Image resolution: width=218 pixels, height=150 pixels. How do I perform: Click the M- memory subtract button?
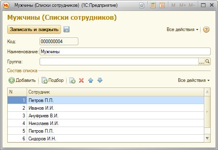click(192, 5)
